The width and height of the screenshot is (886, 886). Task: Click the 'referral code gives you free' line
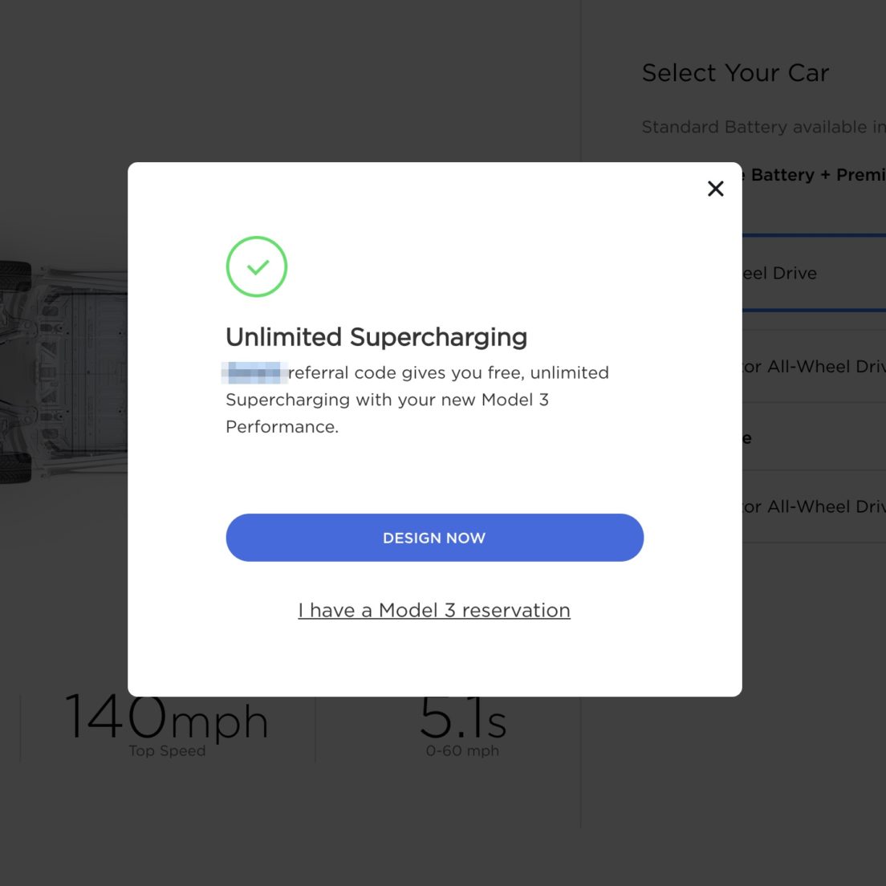pyautogui.click(x=449, y=373)
